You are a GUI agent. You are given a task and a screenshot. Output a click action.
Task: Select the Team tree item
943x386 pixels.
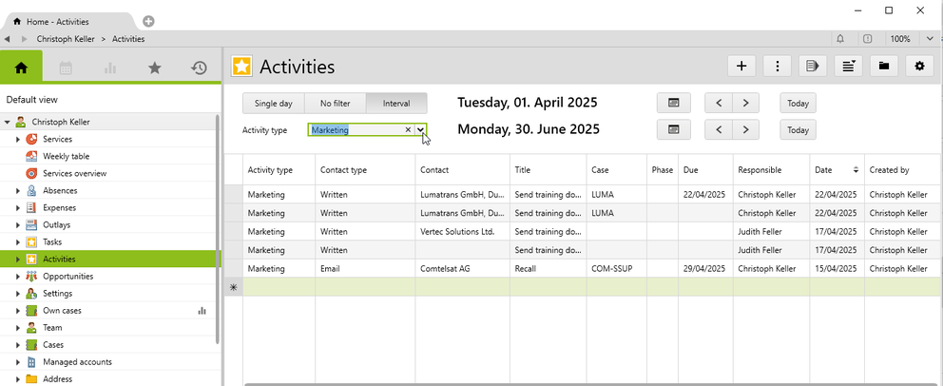coord(52,328)
